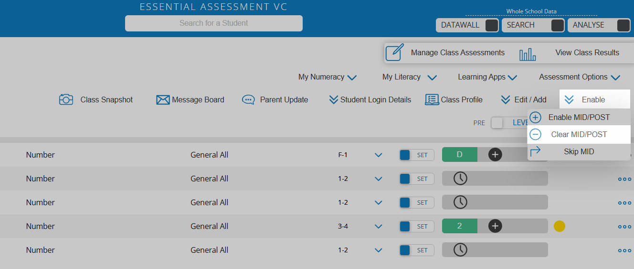The image size is (634, 269).
Task: Expand the level chevron in the F-1 row
Action: click(379, 155)
